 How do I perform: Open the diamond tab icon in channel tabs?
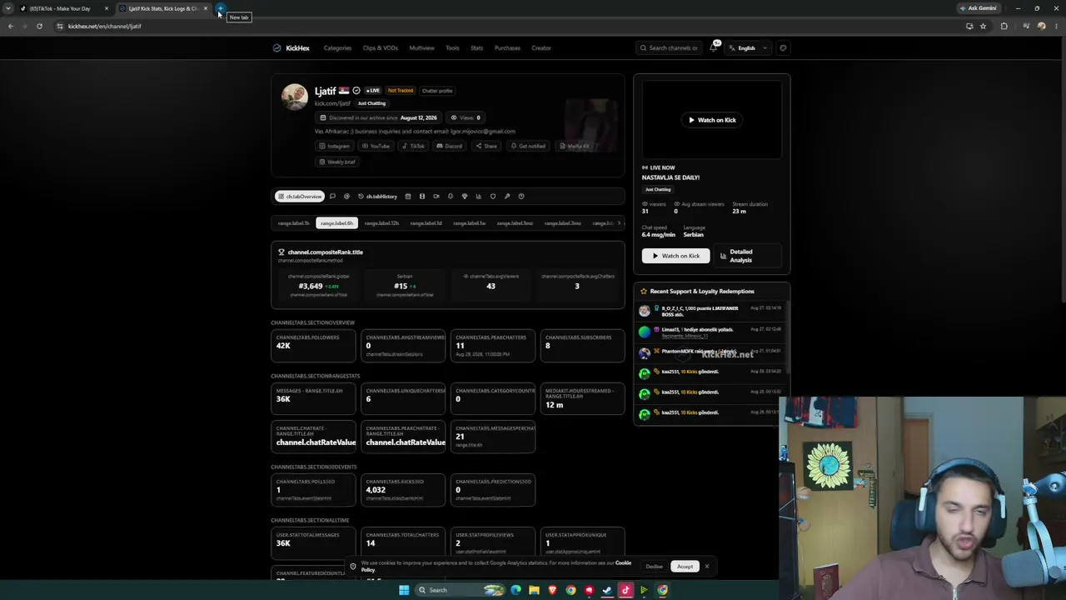465,197
